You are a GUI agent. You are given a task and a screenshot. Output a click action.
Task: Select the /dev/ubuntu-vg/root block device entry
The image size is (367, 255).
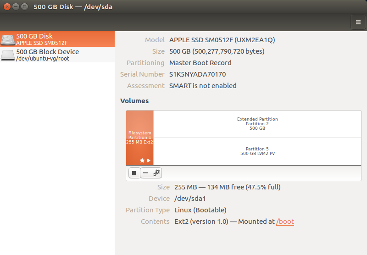[x=57, y=55]
